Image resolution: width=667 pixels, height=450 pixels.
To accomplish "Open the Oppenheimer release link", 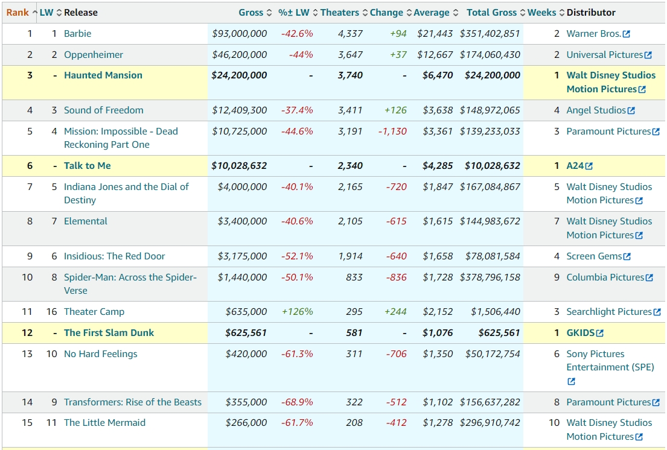I will coord(94,55).
